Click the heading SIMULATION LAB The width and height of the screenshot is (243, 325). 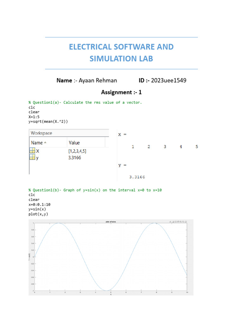[121, 59]
